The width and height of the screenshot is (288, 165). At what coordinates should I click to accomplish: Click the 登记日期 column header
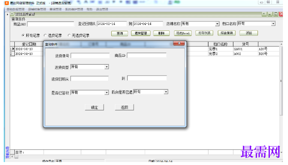coord(29,44)
